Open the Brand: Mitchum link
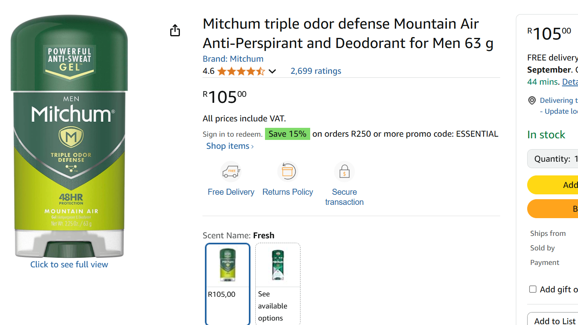578x325 pixels. [233, 59]
